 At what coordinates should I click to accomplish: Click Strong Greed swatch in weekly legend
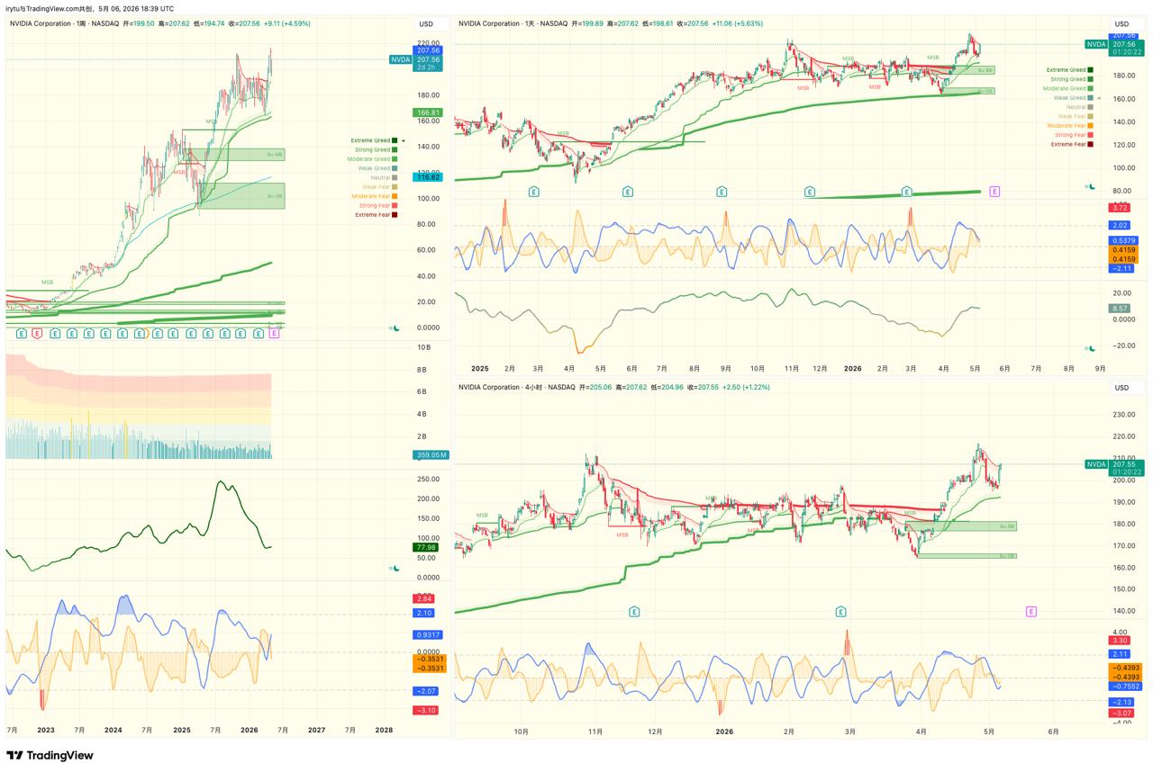pyautogui.click(x=395, y=149)
